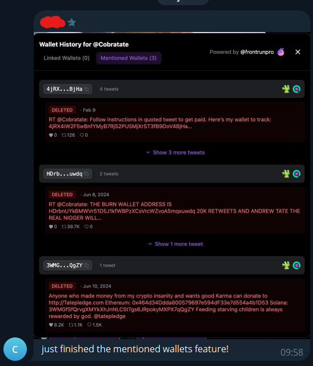Click the 'just finished the mentioned wallets feature!' message
This screenshot has width=313, height=366.
(x=135, y=349)
